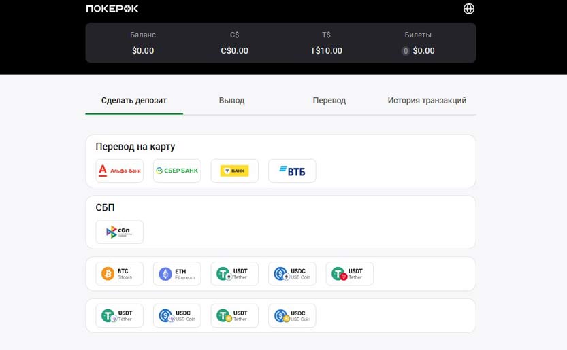Open the История транзакций tab
The height and width of the screenshot is (350, 567).
click(x=427, y=101)
